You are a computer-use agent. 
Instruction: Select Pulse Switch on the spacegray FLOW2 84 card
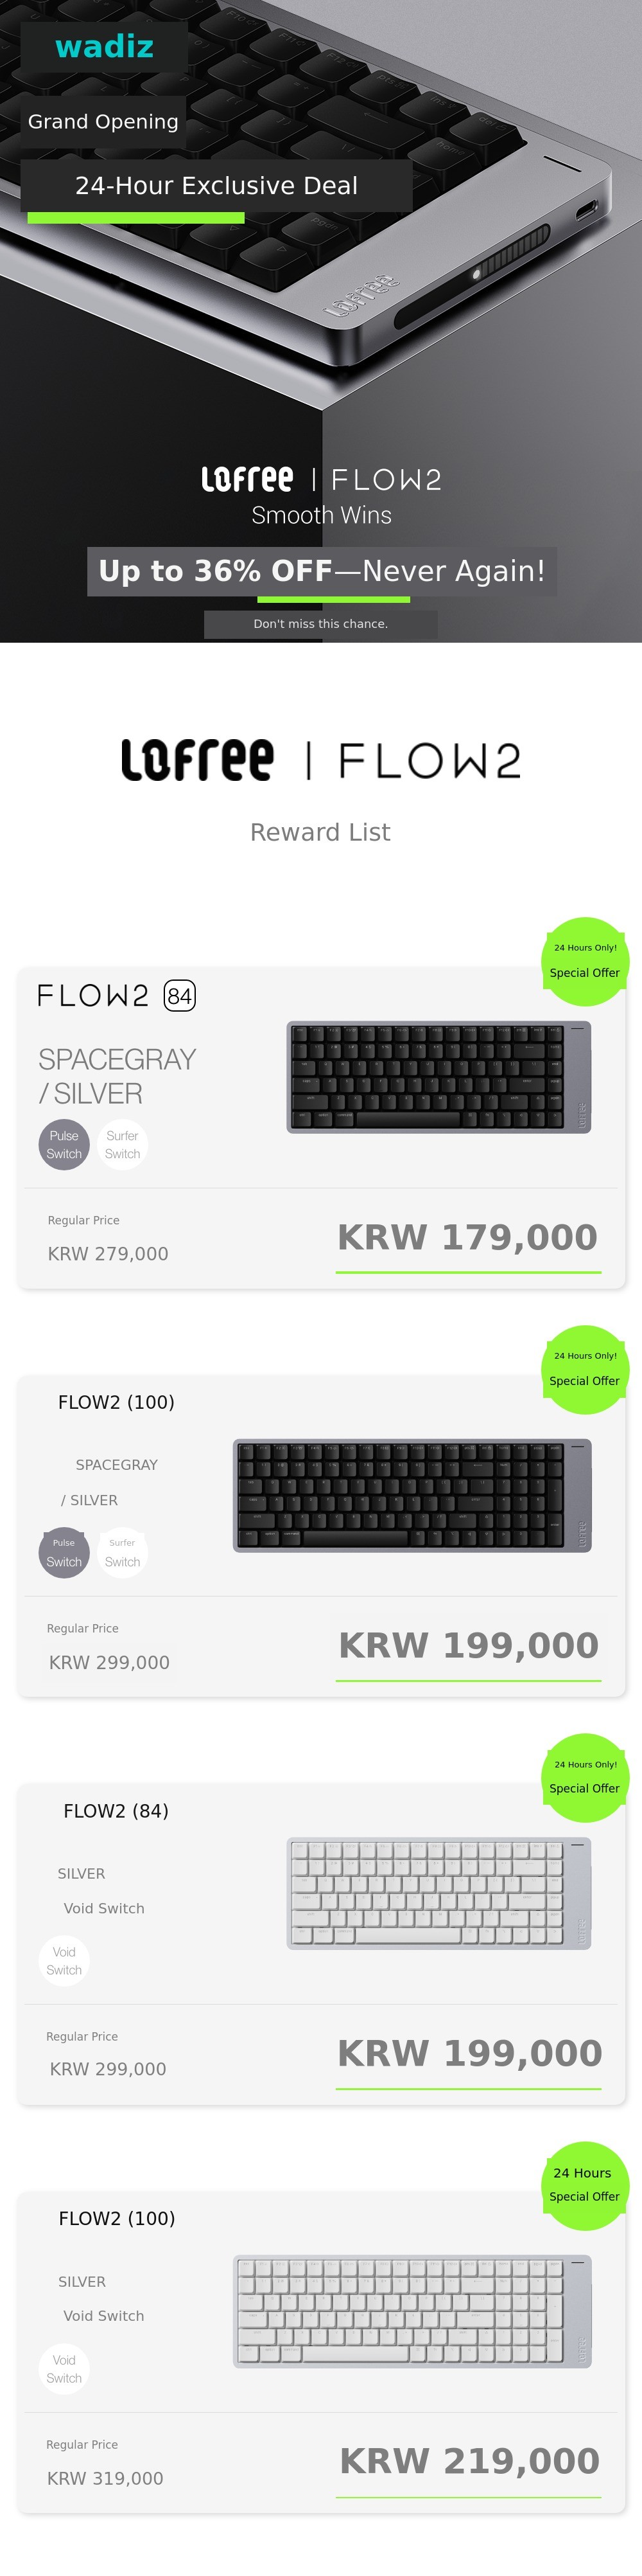(64, 1145)
